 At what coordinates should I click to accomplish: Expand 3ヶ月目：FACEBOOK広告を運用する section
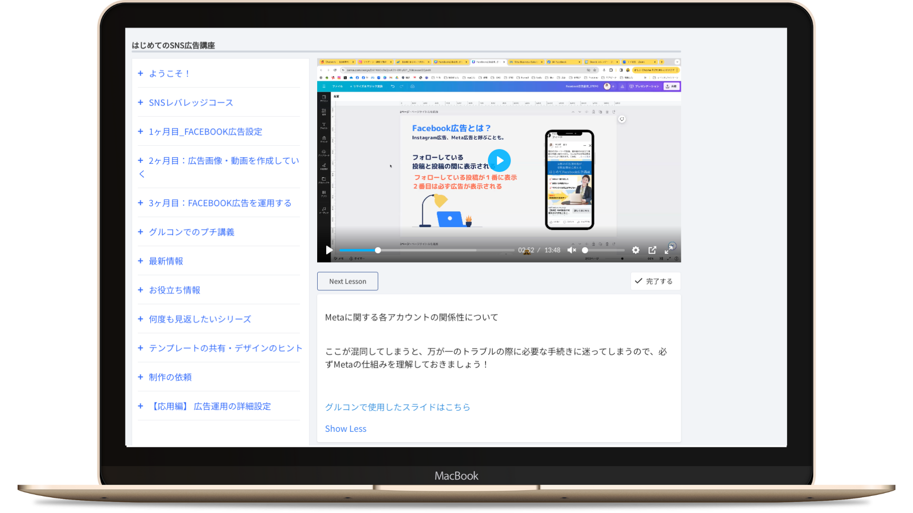(x=220, y=203)
